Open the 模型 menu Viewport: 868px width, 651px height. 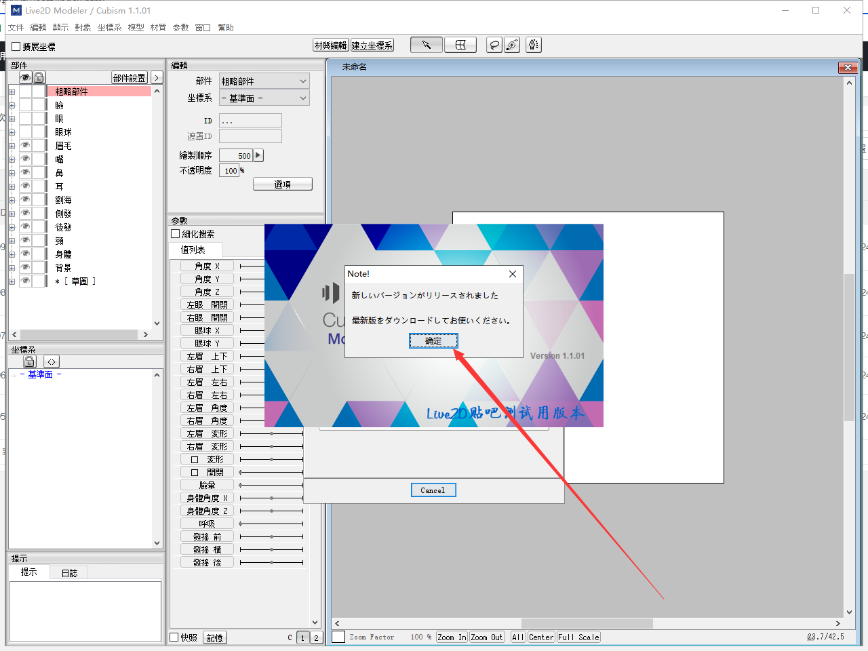click(x=136, y=28)
